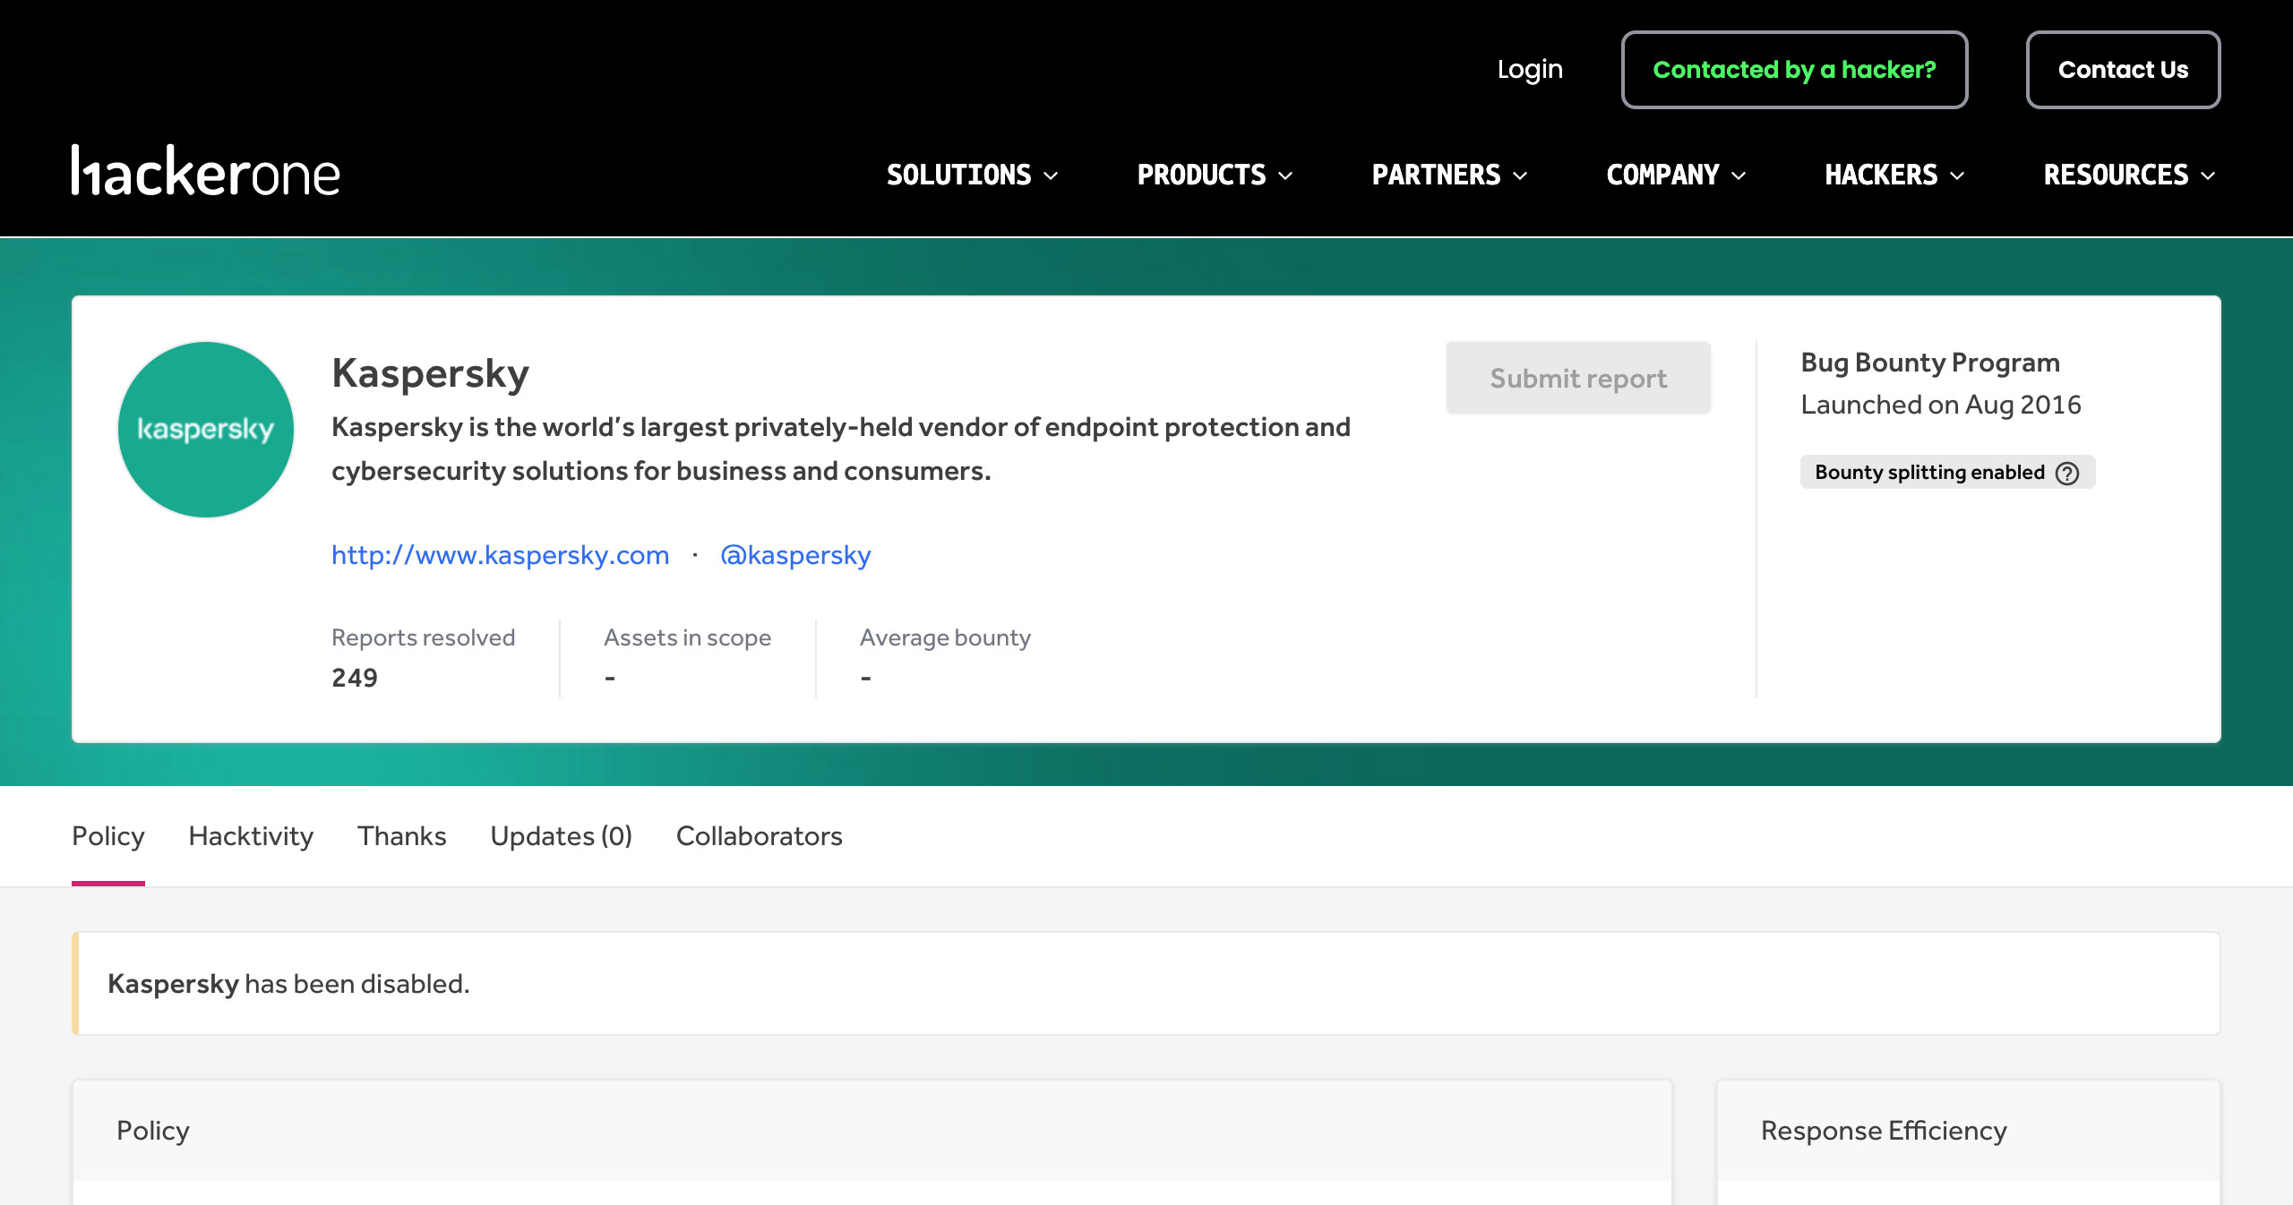Click the Contact Us button
2293x1205 pixels.
pyautogui.click(x=2123, y=70)
